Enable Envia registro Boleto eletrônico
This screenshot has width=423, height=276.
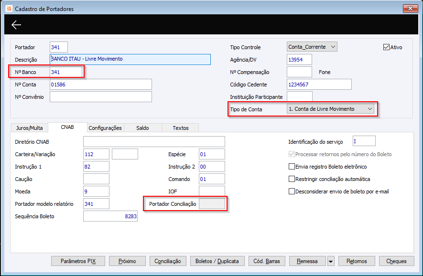292,167
